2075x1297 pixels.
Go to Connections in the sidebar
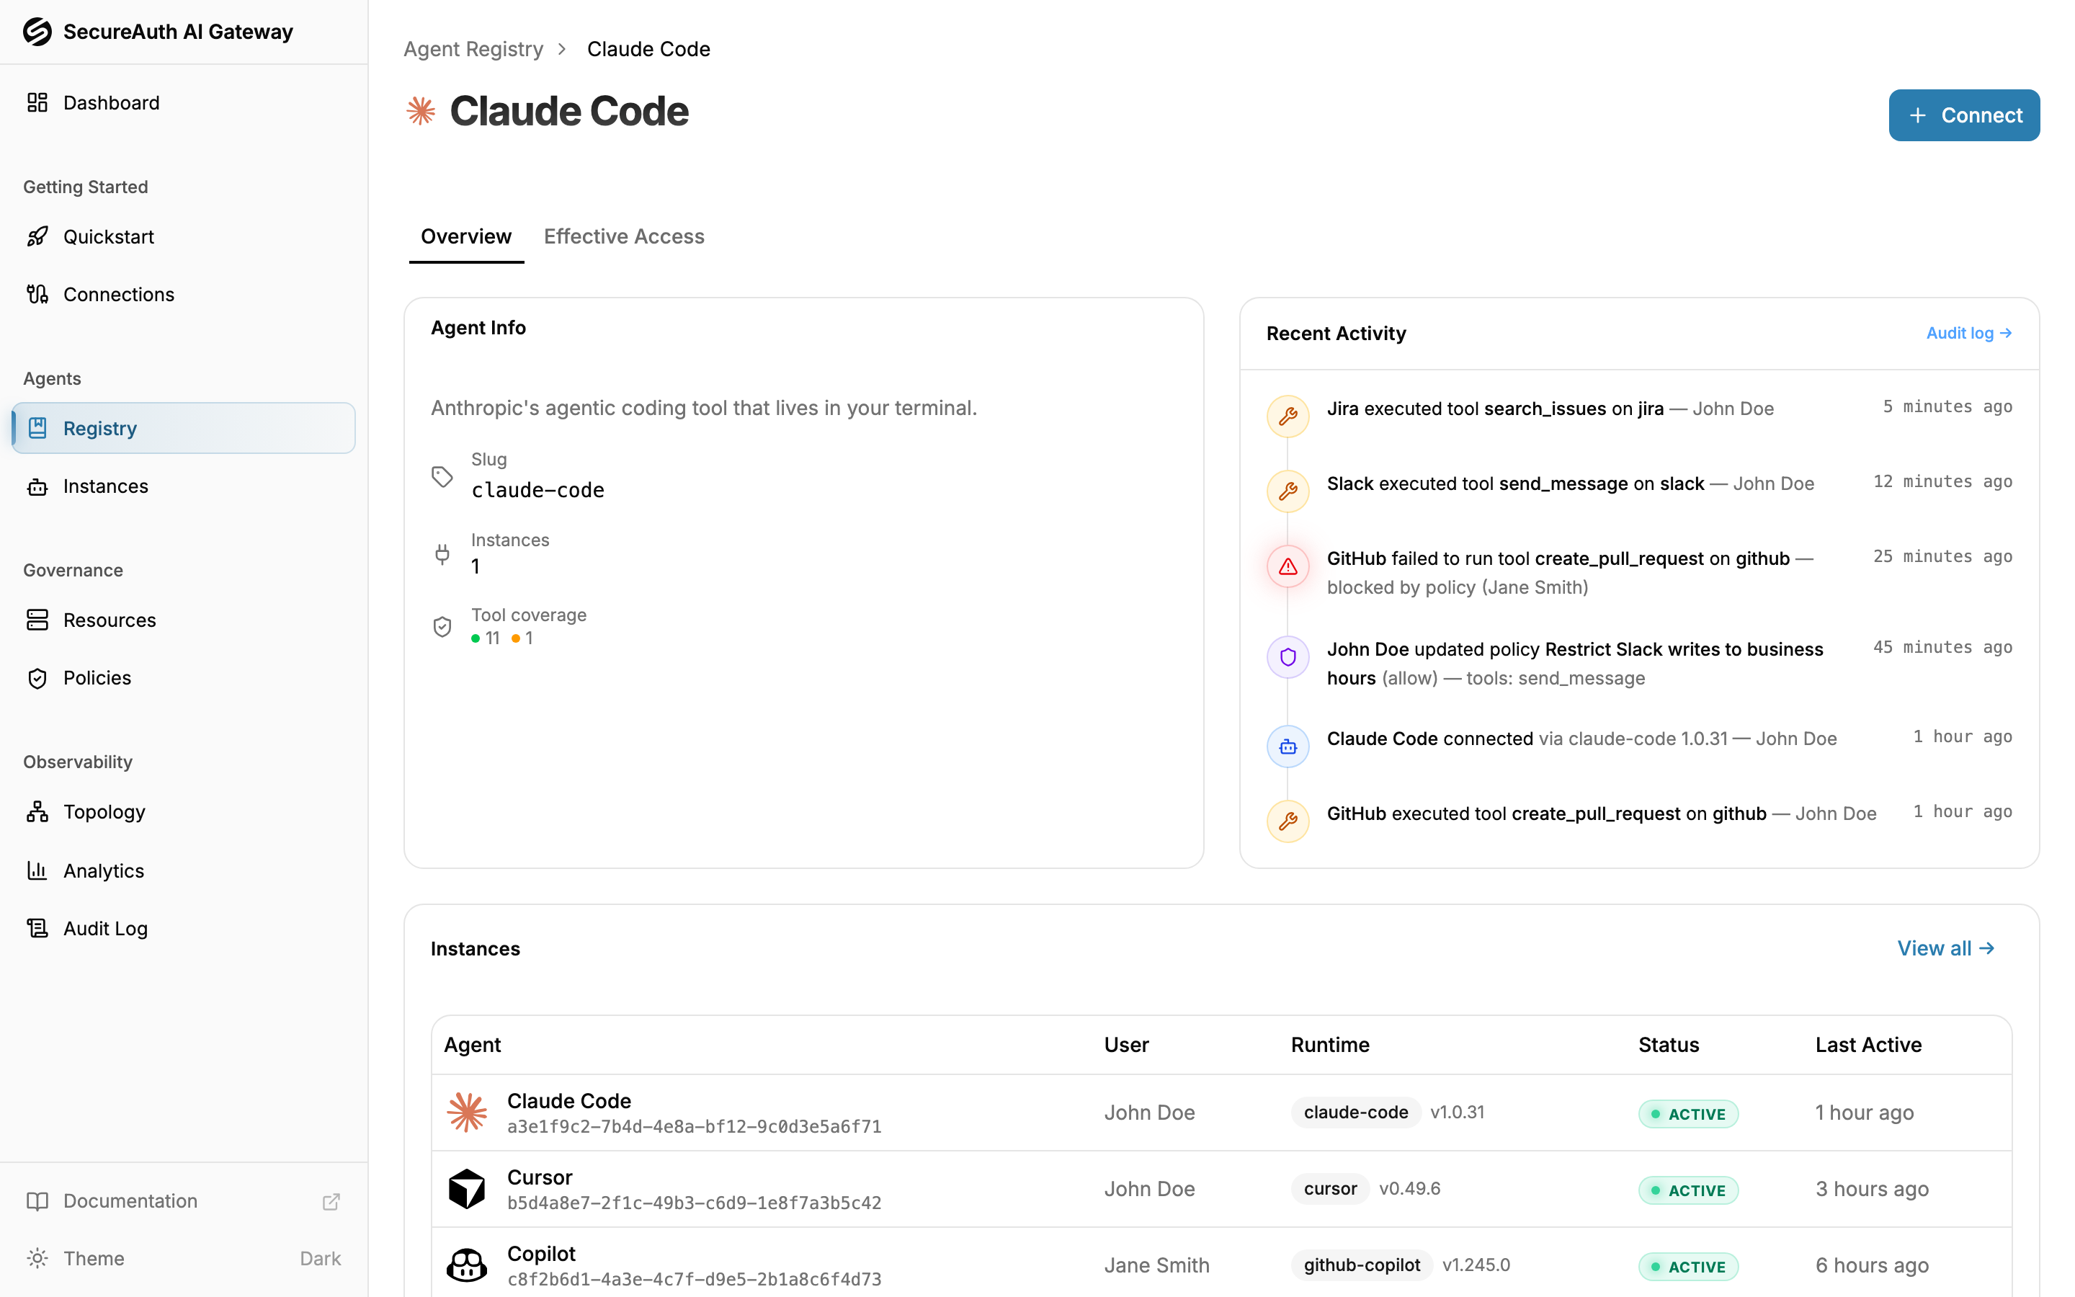[x=184, y=294]
